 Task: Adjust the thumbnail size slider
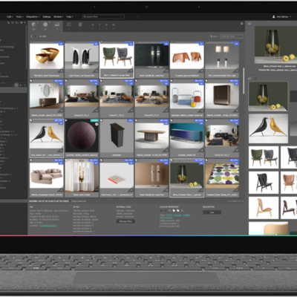[235, 201]
